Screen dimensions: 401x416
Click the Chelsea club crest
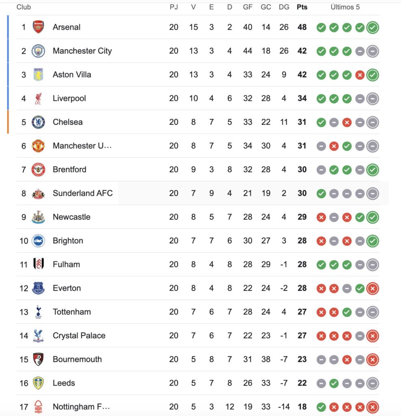point(38,122)
